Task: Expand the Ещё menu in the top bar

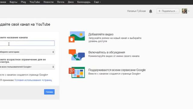Action: tap(97, 2)
